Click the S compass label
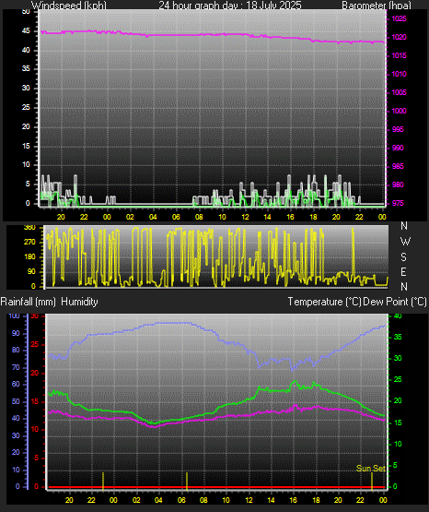 tap(403, 257)
